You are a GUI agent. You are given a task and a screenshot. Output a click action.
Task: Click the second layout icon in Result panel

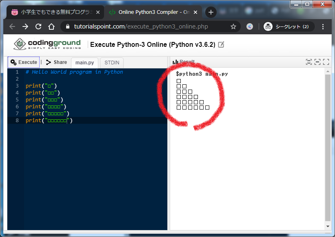317,62
